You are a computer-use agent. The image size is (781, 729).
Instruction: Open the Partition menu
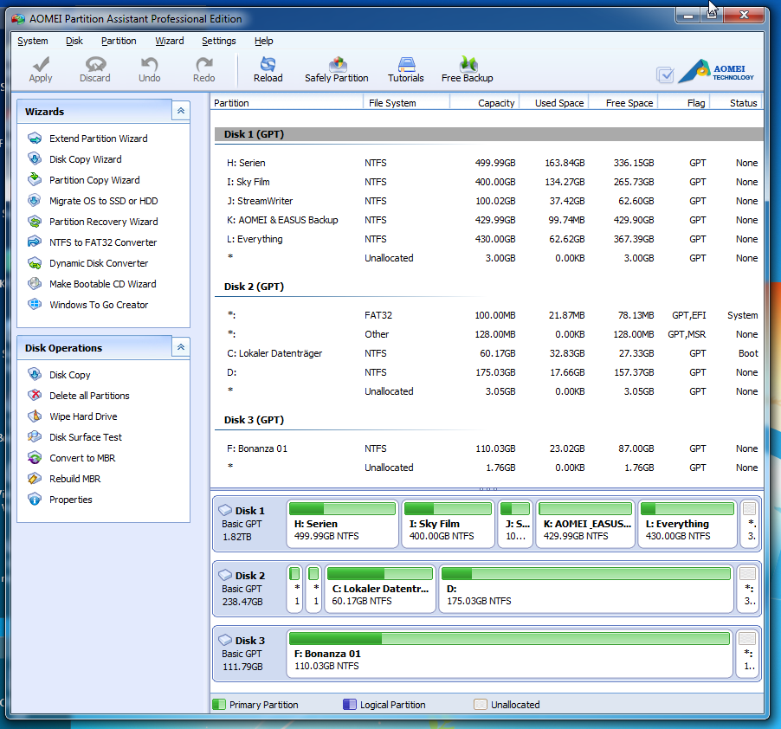pos(119,41)
